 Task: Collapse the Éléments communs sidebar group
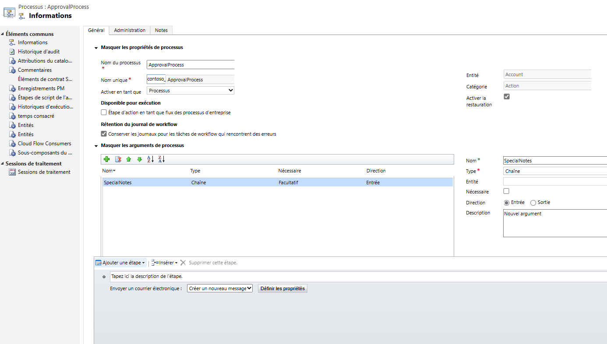point(3,34)
